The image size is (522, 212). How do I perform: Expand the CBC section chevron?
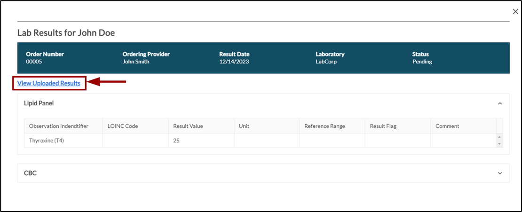[500, 173]
